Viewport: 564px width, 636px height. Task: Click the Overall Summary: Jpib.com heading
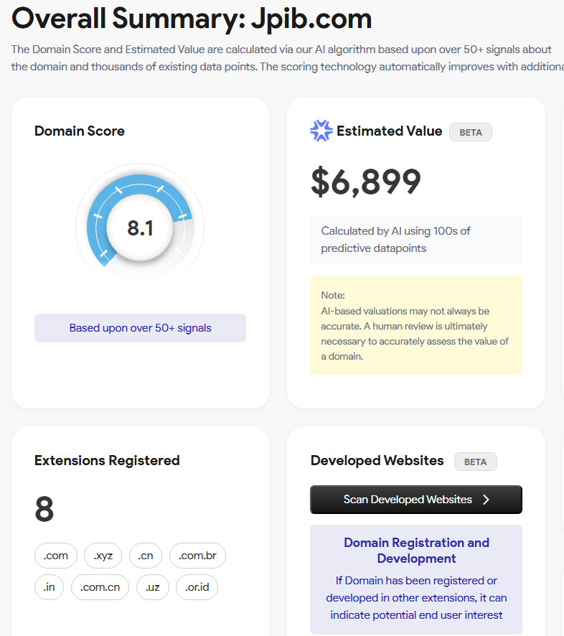pos(192,18)
